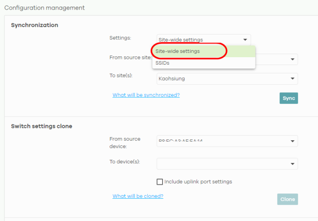
Task: Click the 'Include uplink port settings' label text
Action: pos(198,182)
